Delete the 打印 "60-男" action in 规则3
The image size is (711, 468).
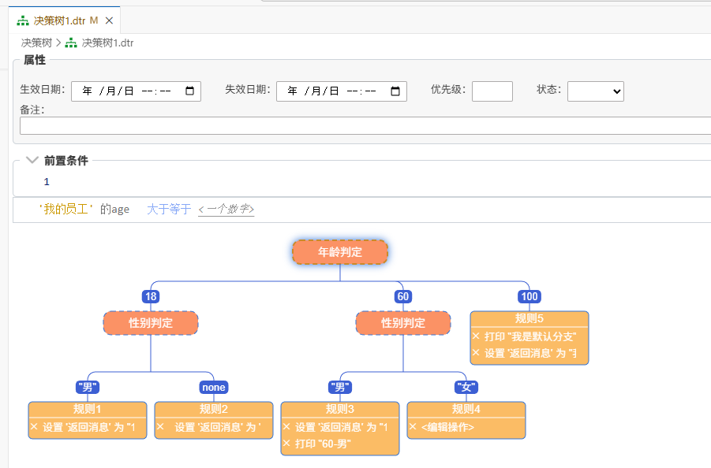tap(286, 444)
